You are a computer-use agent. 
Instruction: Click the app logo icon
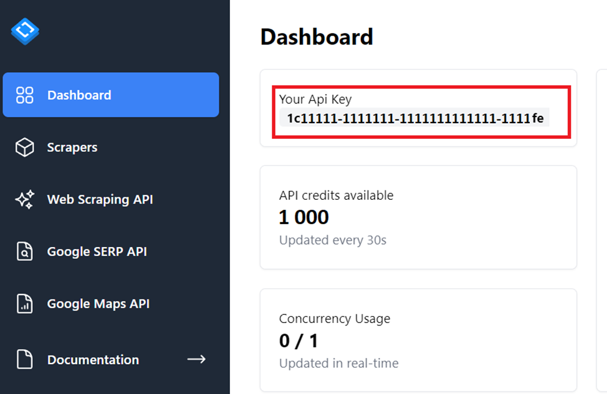pyautogui.click(x=25, y=30)
